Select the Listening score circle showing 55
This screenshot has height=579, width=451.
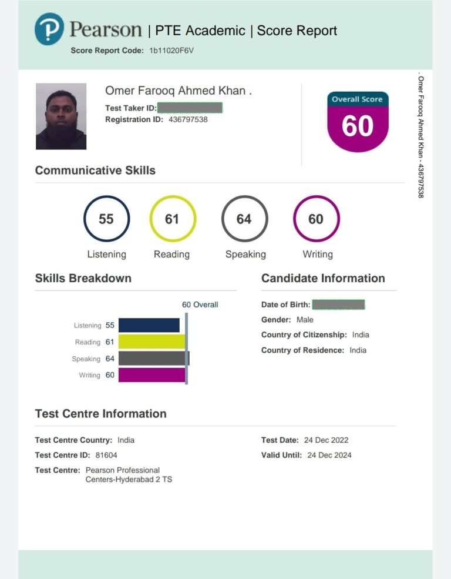(106, 219)
